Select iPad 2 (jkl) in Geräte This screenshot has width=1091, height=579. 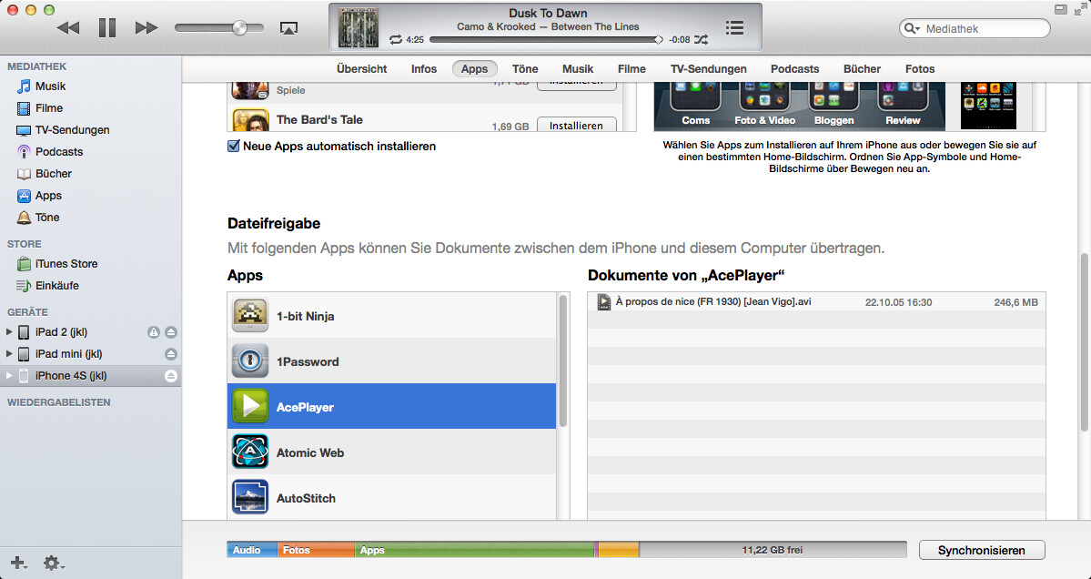[61, 332]
